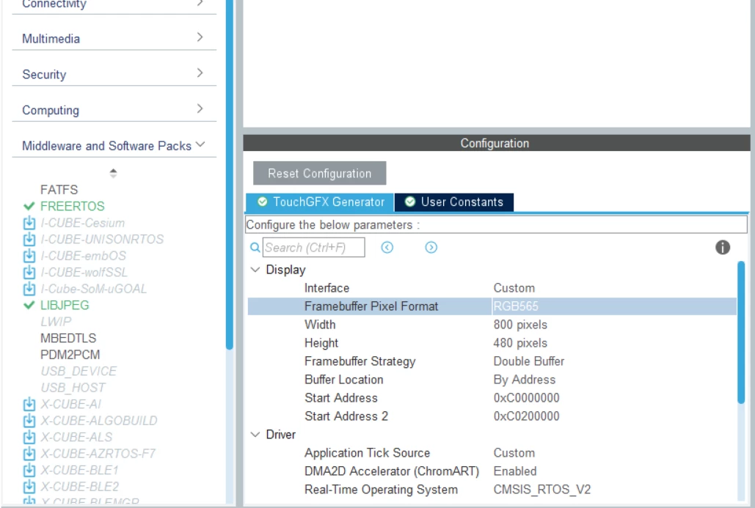The width and height of the screenshot is (755, 508).
Task: Go to the next search result arrow
Action: click(x=431, y=247)
